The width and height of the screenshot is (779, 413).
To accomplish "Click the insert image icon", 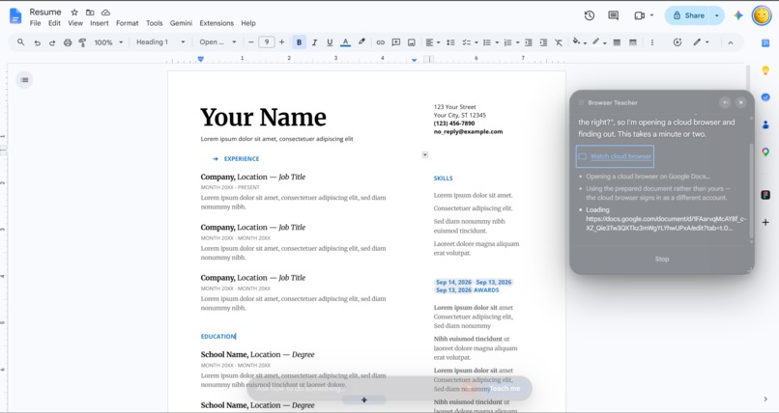I will tap(412, 42).
